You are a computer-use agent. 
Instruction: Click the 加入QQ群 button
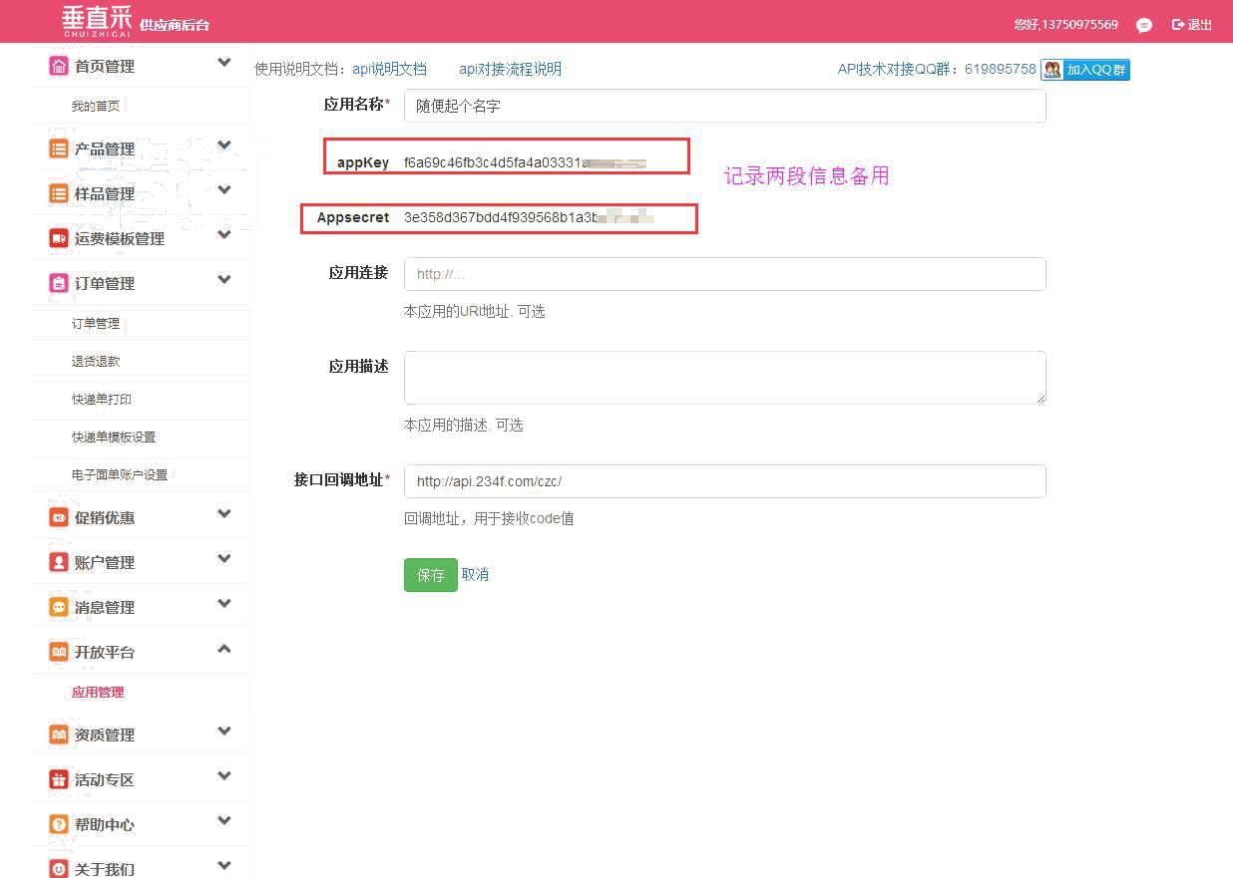click(x=1085, y=70)
